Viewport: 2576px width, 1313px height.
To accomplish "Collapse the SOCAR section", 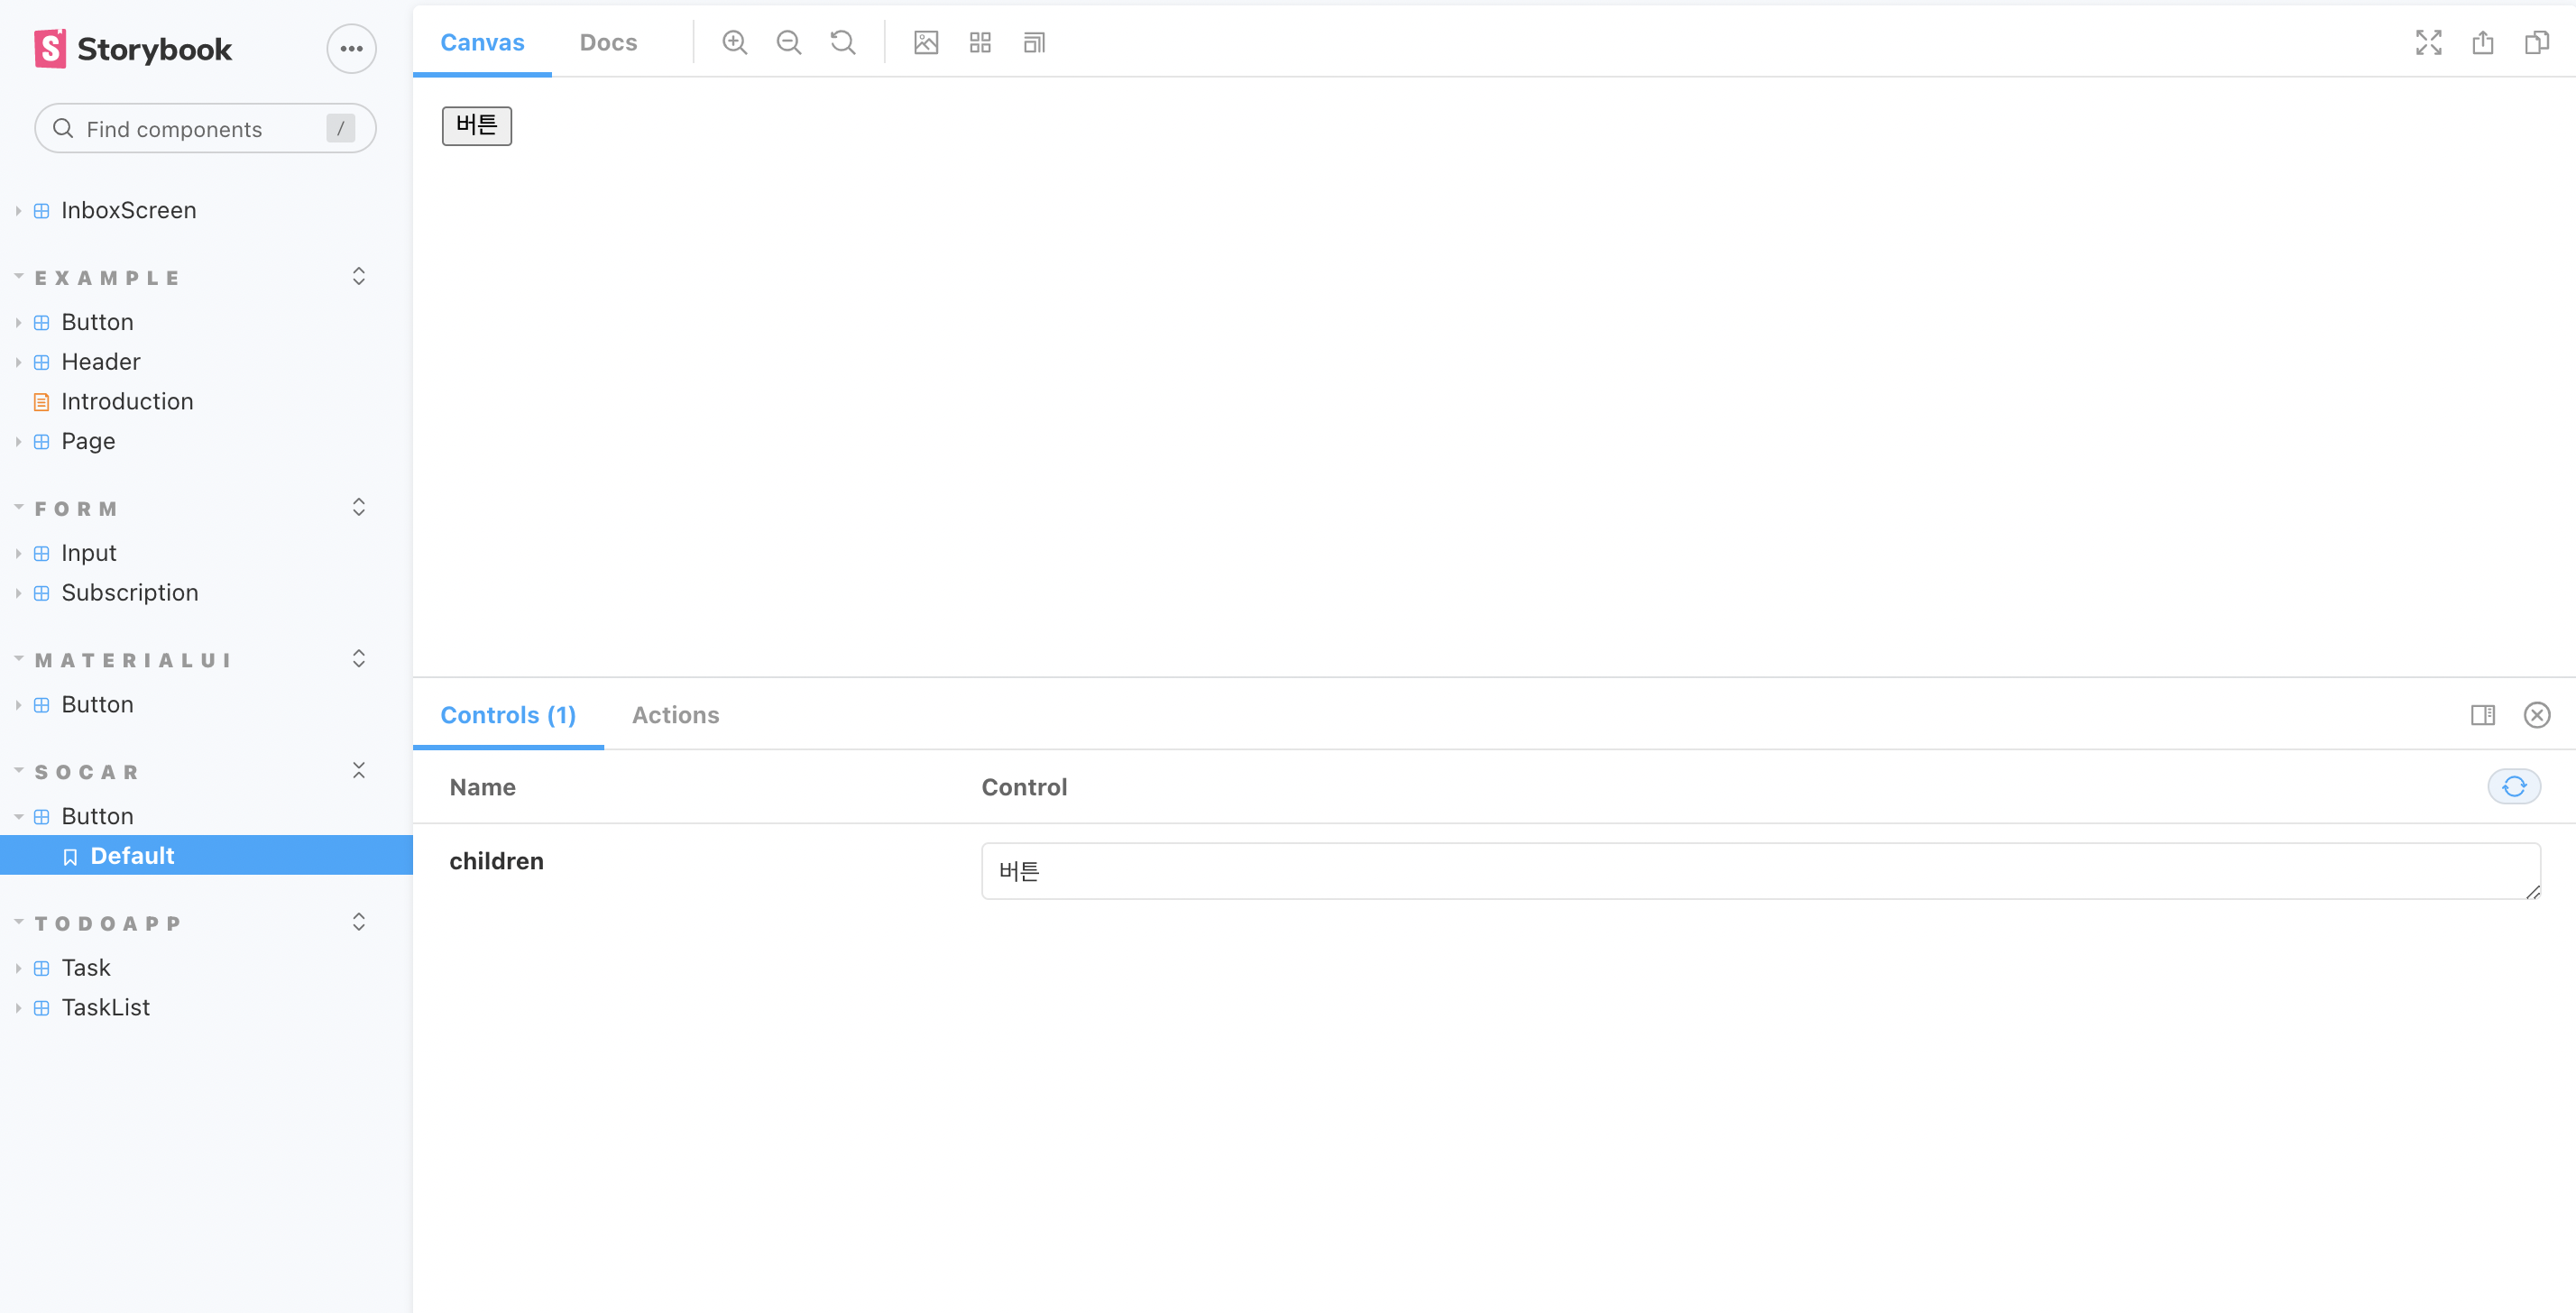I will [87, 772].
